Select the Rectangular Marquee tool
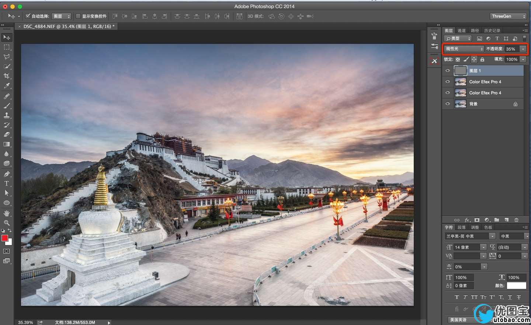 click(x=7, y=47)
